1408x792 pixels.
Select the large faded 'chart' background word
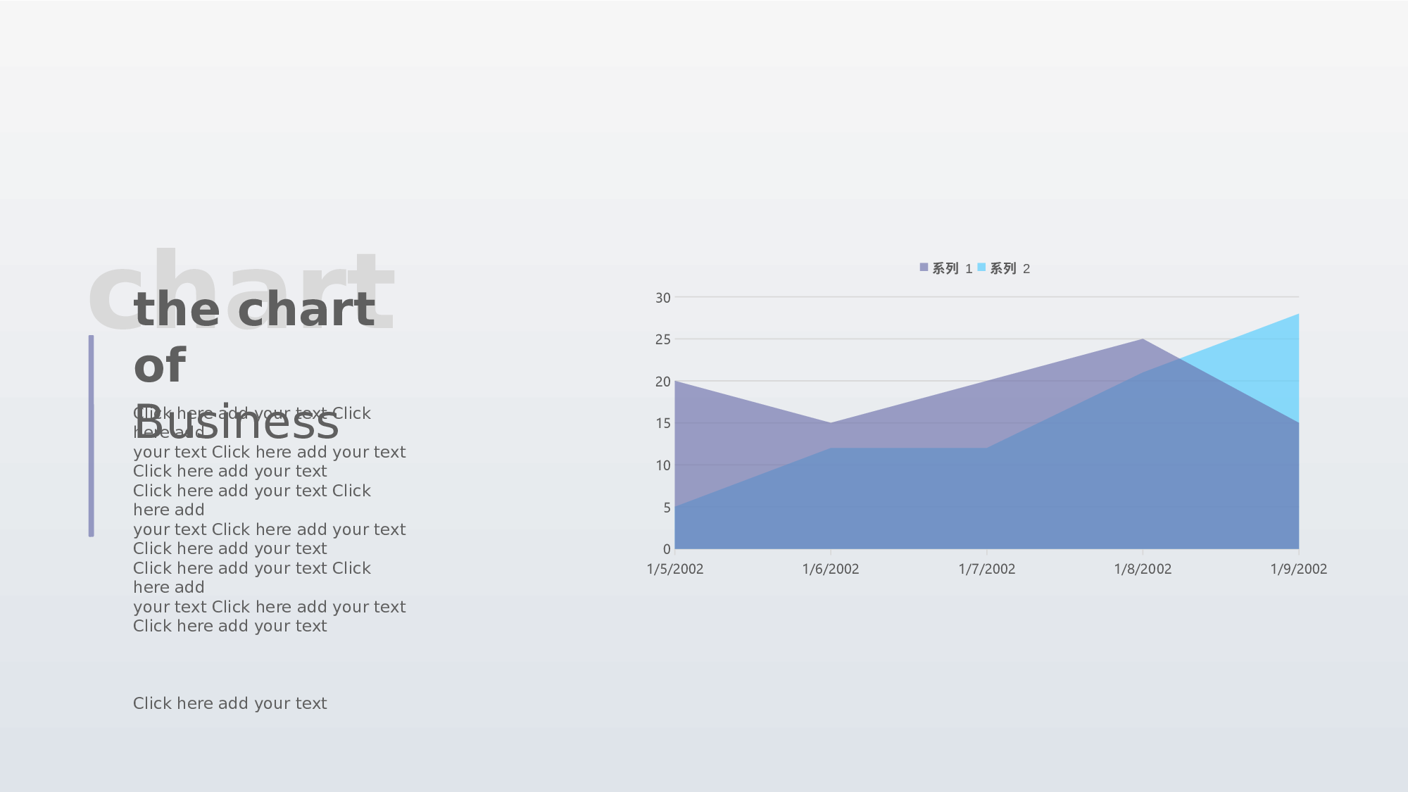coord(240,290)
